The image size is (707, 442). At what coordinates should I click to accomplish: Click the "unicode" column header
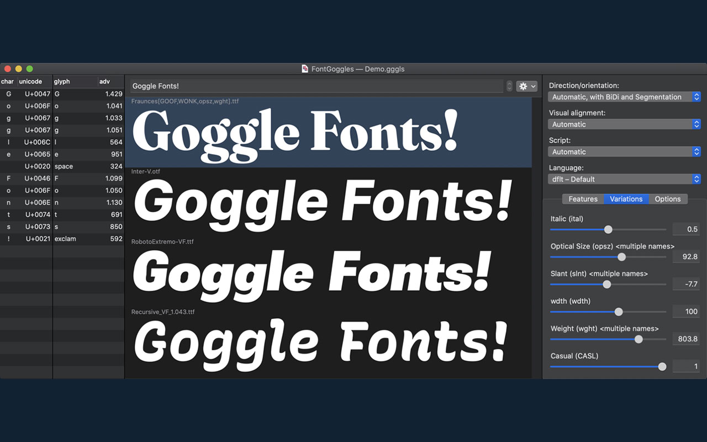[34, 82]
